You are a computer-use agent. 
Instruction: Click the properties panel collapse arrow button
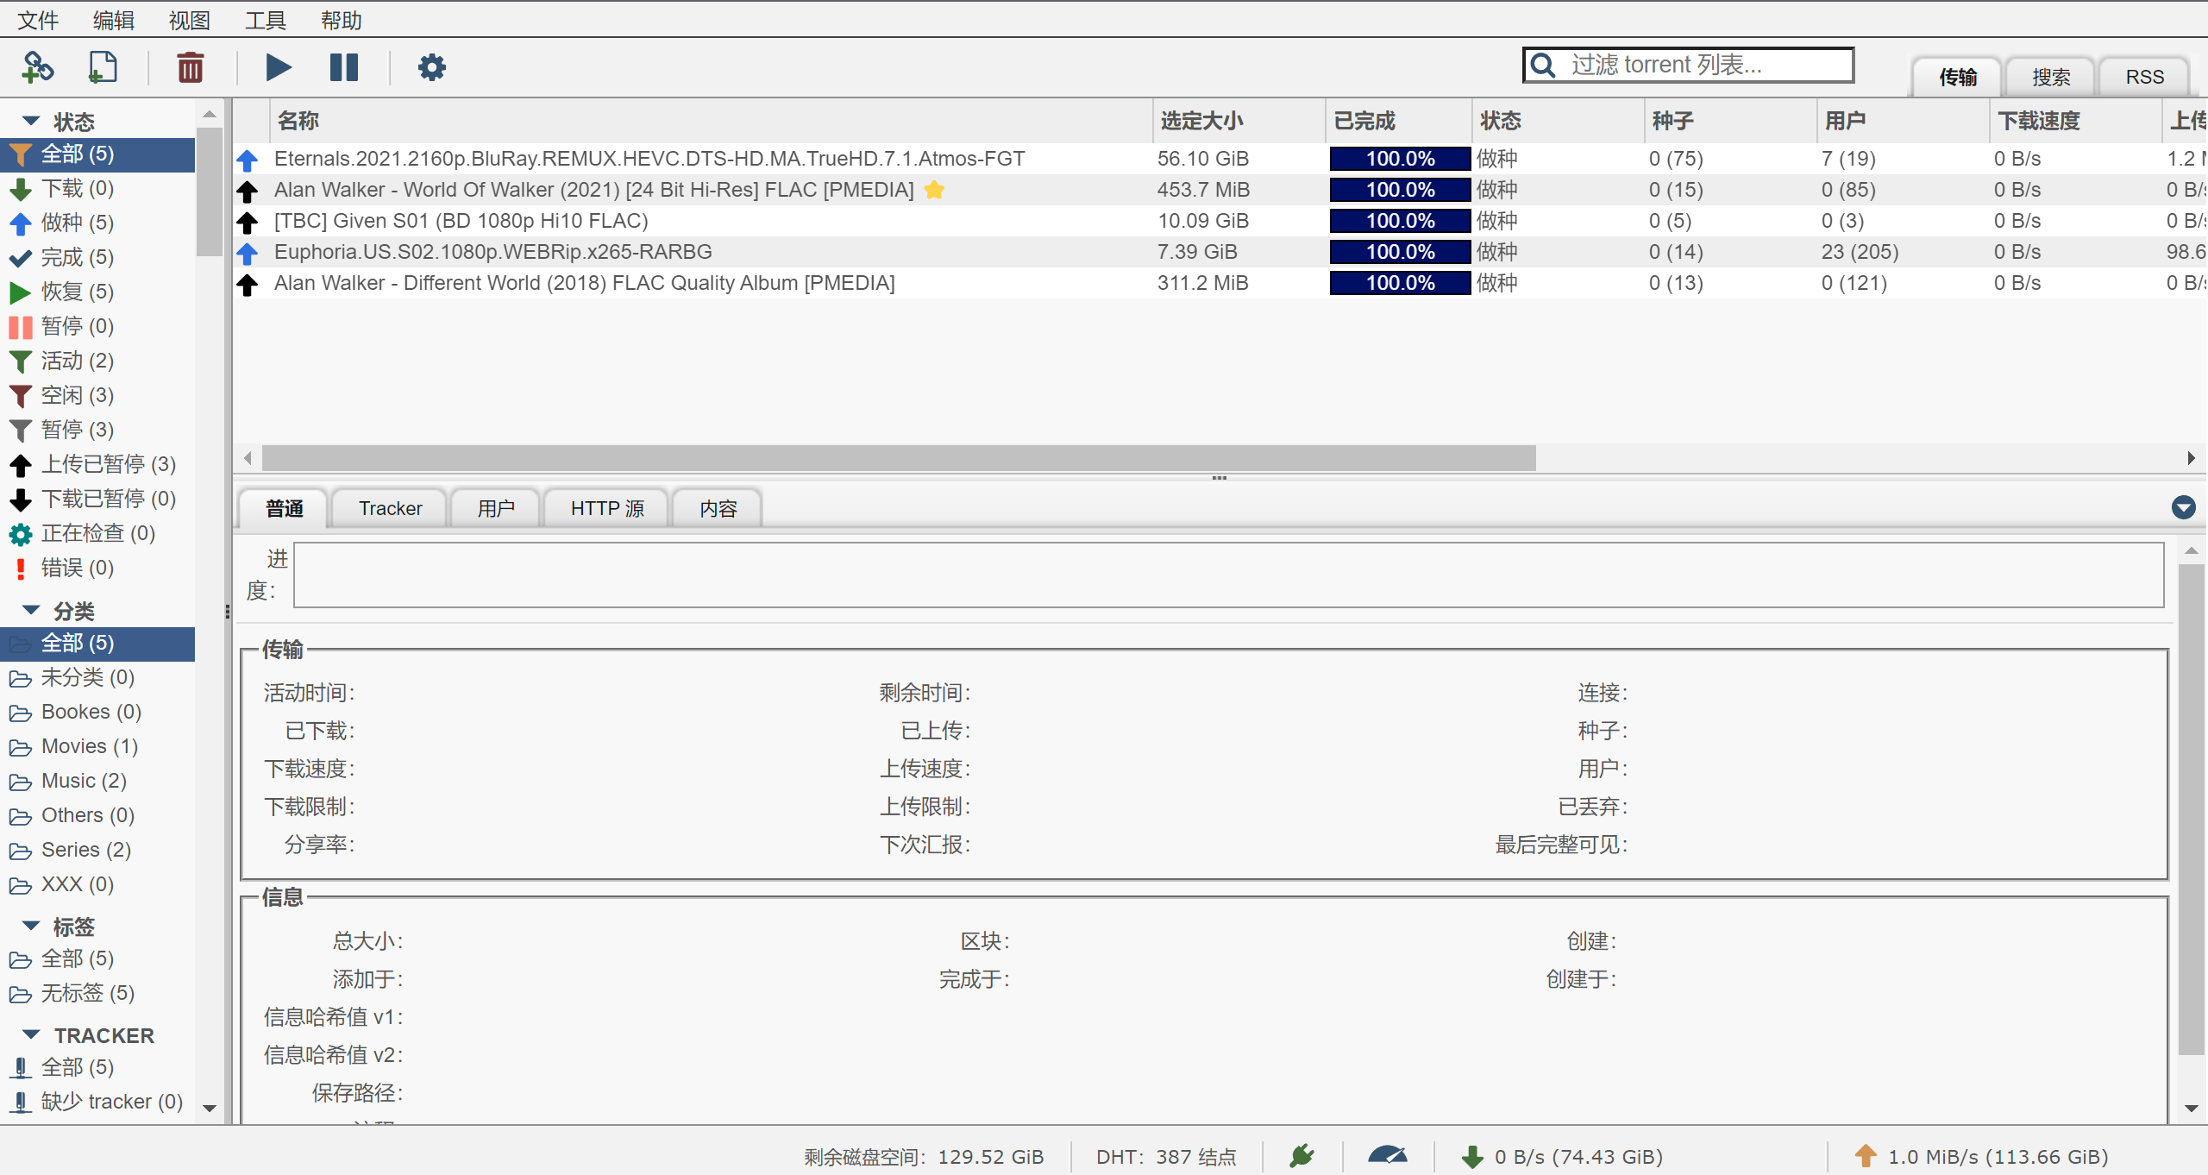tap(2183, 507)
